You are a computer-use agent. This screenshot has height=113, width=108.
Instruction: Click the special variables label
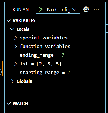tap(44, 38)
